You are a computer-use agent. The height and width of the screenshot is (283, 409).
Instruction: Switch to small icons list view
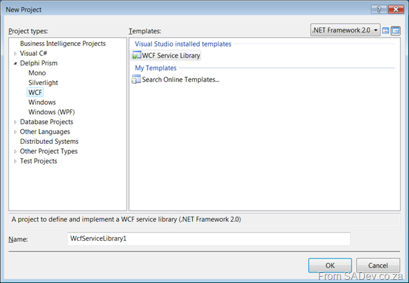pyautogui.click(x=396, y=31)
